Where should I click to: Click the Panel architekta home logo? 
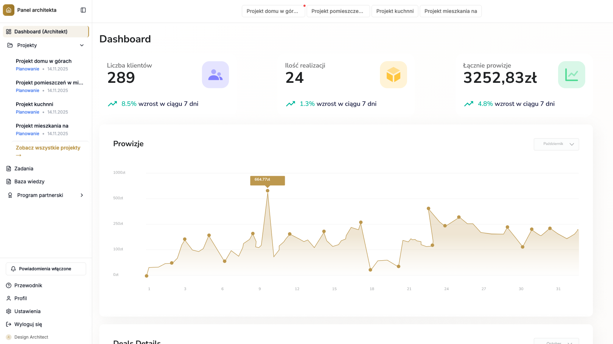9,10
